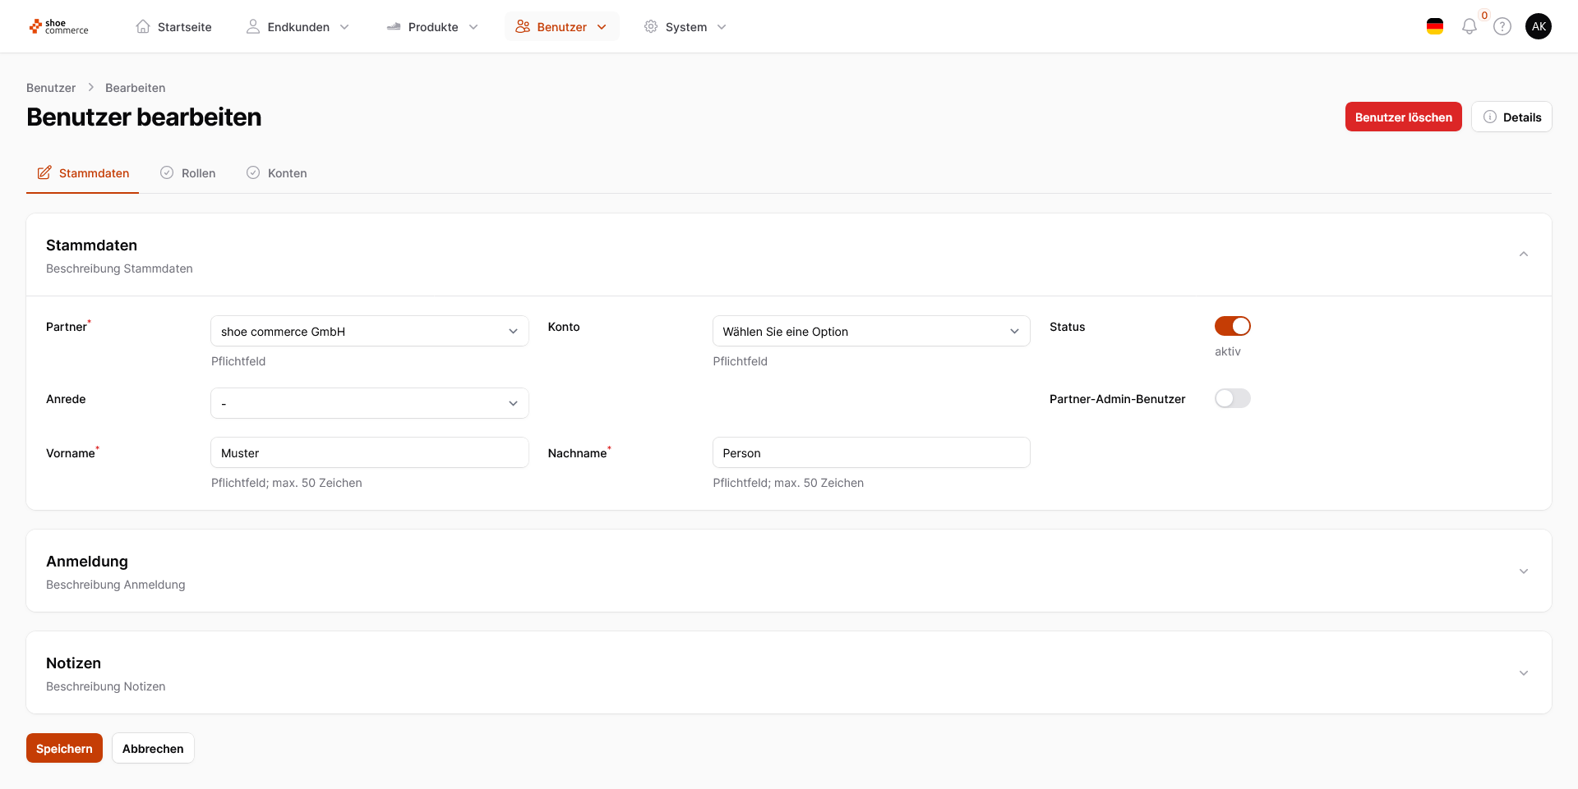This screenshot has width=1578, height=789.
Task: Open the Anrede dropdown
Action: [x=369, y=403]
